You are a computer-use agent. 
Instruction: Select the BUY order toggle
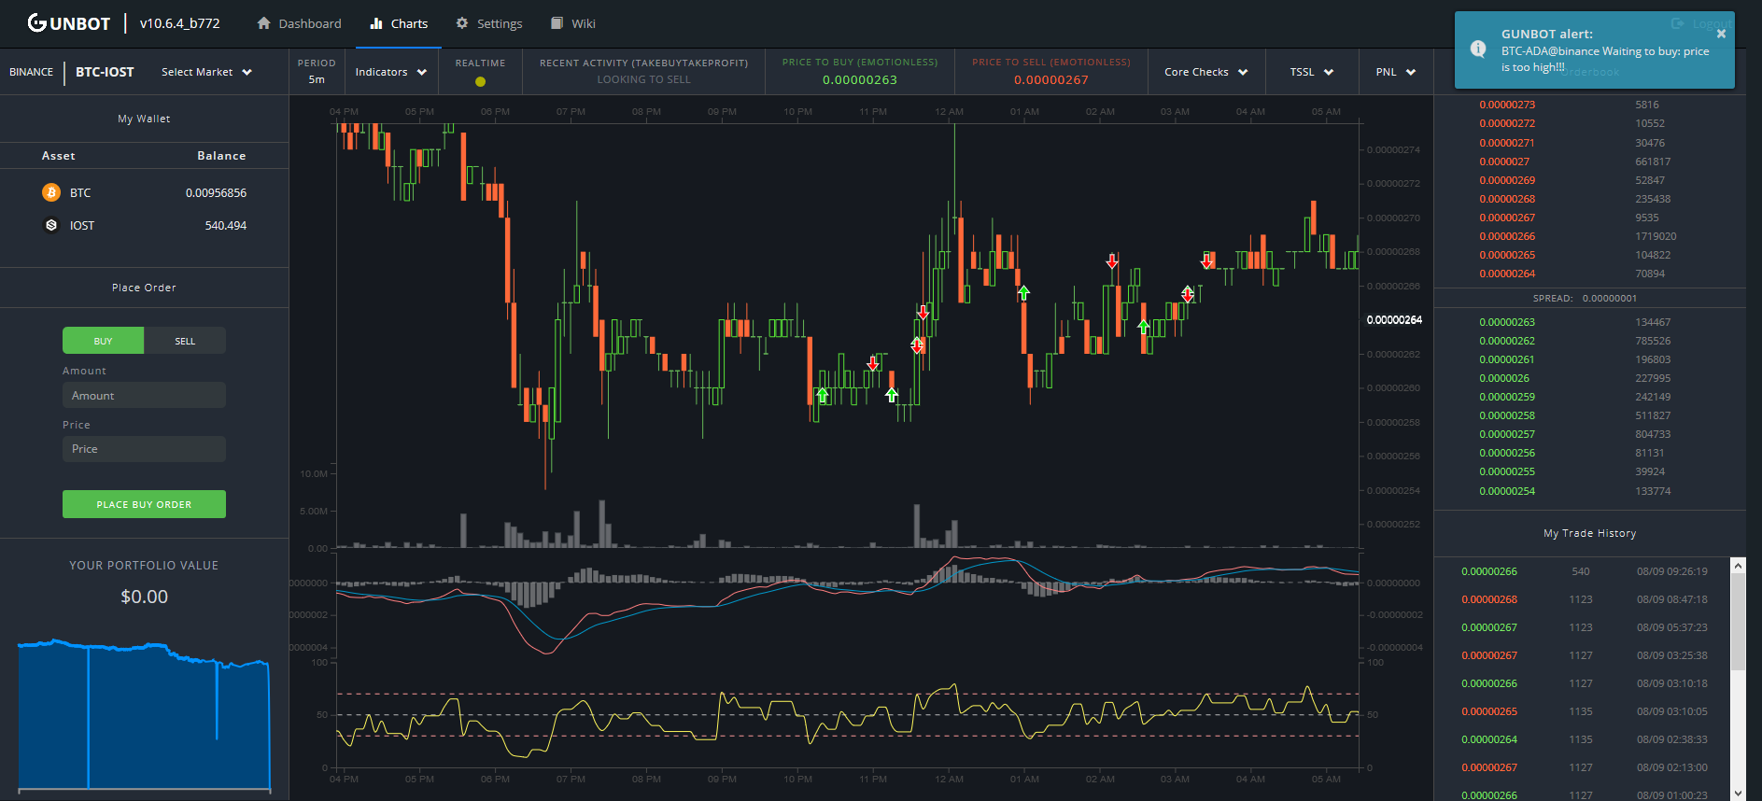tap(103, 341)
